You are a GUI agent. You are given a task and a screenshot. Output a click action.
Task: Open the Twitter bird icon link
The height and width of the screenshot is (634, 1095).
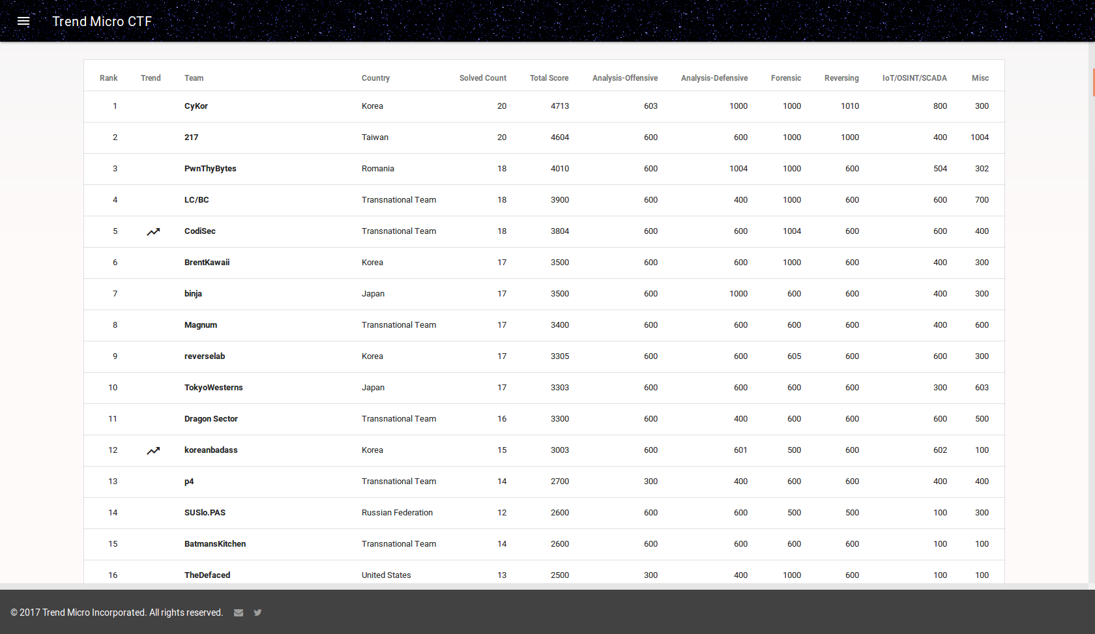[257, 612]
